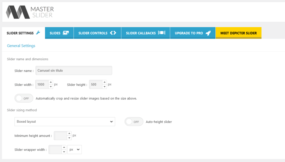Click the angle brackets icon on Slider Controls
The height and width of the screenshot is (162, 285).
pos(112,33)
